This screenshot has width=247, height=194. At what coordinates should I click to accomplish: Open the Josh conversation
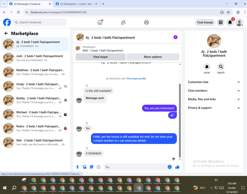coord(35,58)
